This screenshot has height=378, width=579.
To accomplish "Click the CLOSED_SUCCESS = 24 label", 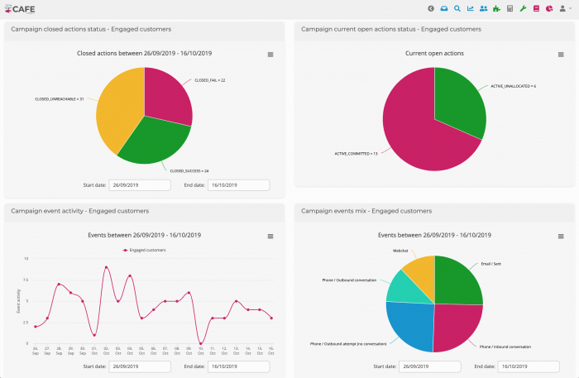I will pyautogui.click(x=189, y=171).
